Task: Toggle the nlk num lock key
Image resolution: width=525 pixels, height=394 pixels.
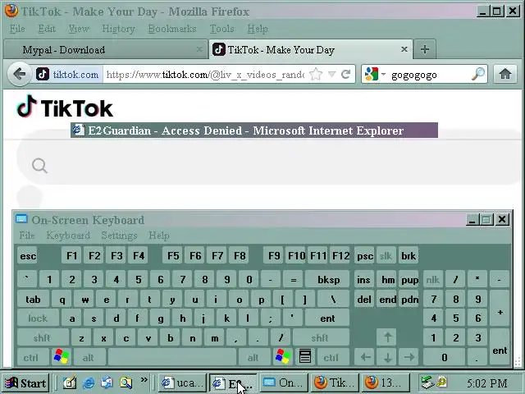Action: 432,279
